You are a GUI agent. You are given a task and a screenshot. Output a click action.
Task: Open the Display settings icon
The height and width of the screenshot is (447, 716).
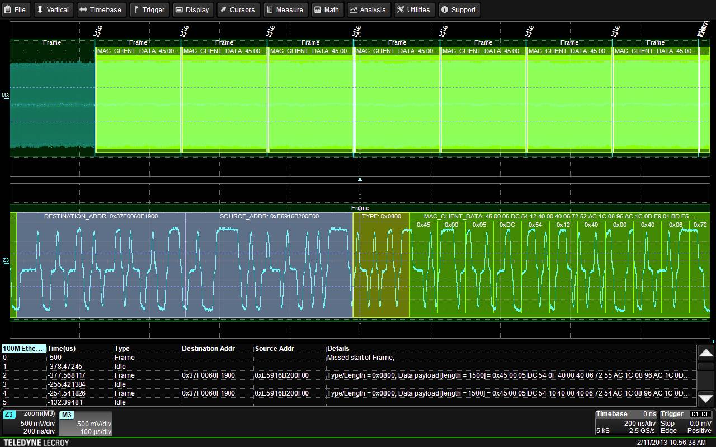179,9
